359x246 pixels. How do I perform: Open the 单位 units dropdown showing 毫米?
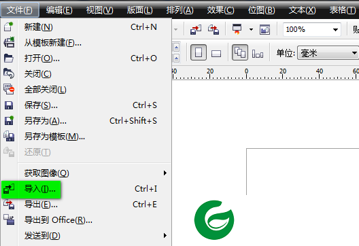click(x=328, y=53)
